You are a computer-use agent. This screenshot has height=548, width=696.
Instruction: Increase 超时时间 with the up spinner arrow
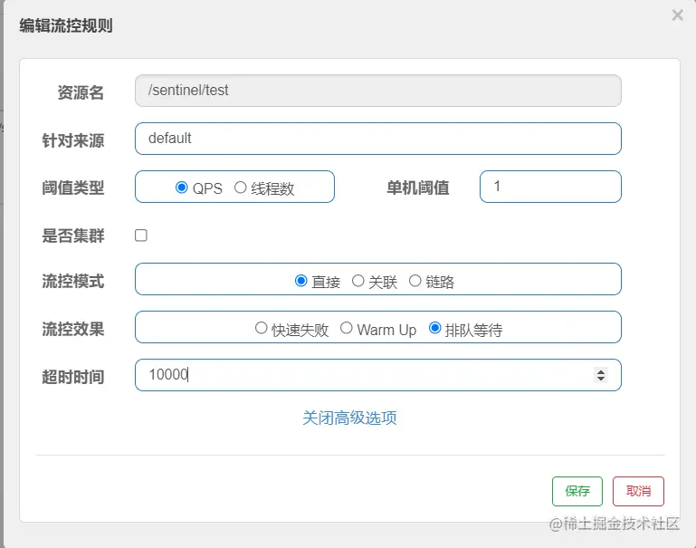601,371
